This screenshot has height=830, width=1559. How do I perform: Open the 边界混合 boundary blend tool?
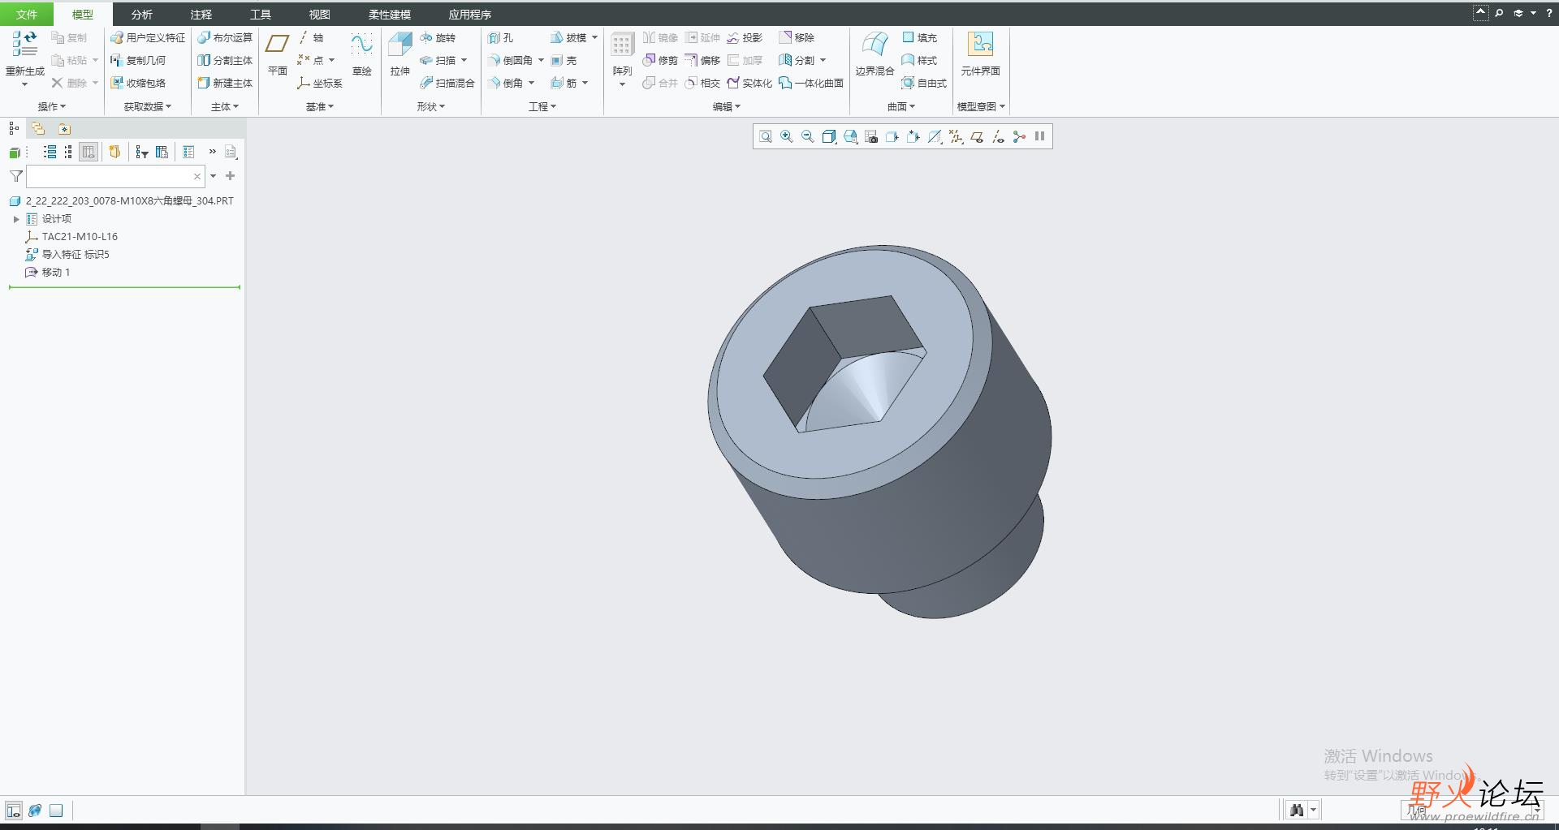(875, 55)
